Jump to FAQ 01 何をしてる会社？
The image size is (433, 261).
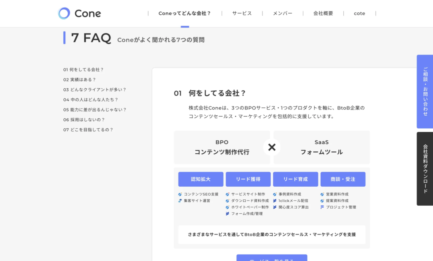84,70
